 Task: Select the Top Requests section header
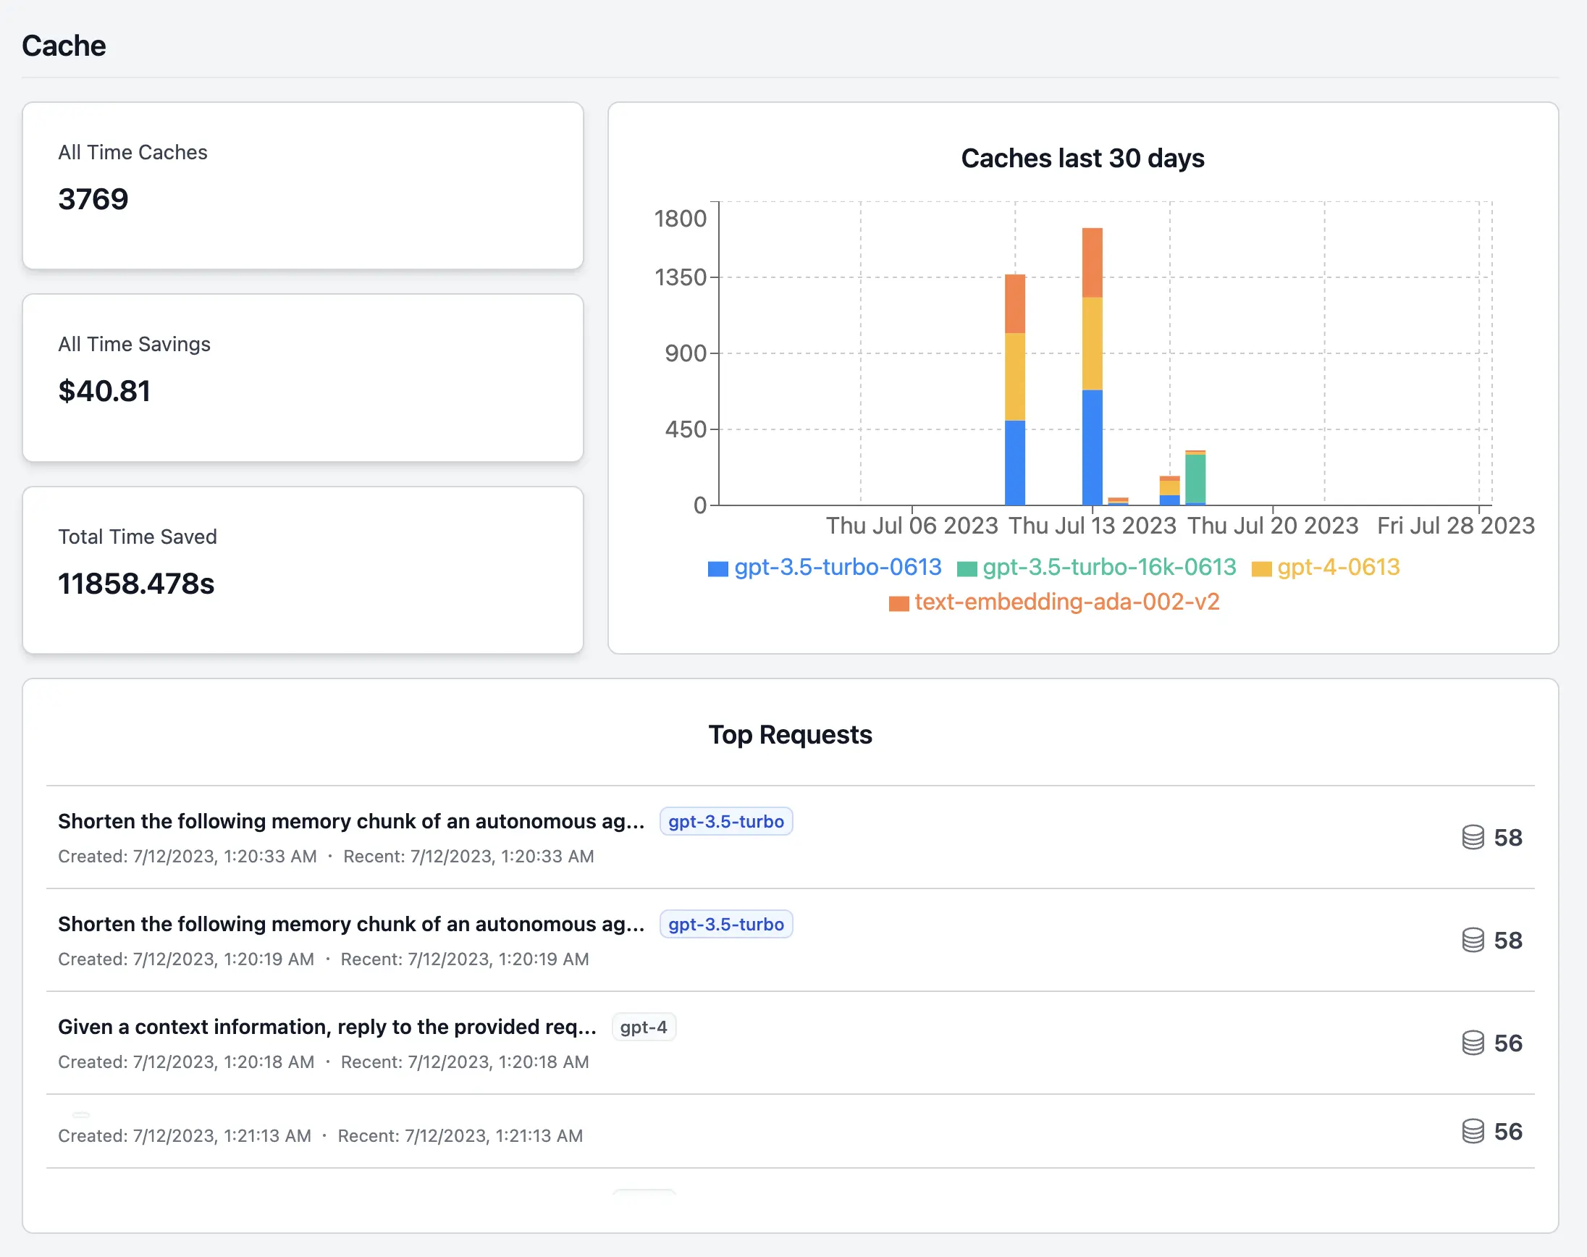790,734
